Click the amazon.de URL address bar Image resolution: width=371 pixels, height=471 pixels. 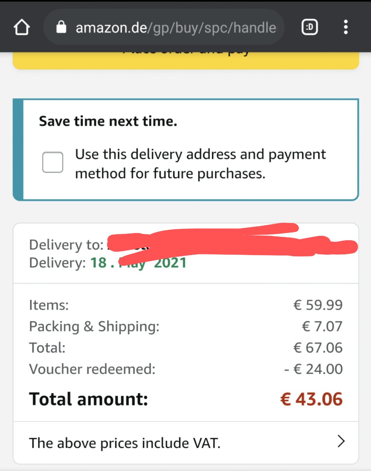click(x=176, y=27)
